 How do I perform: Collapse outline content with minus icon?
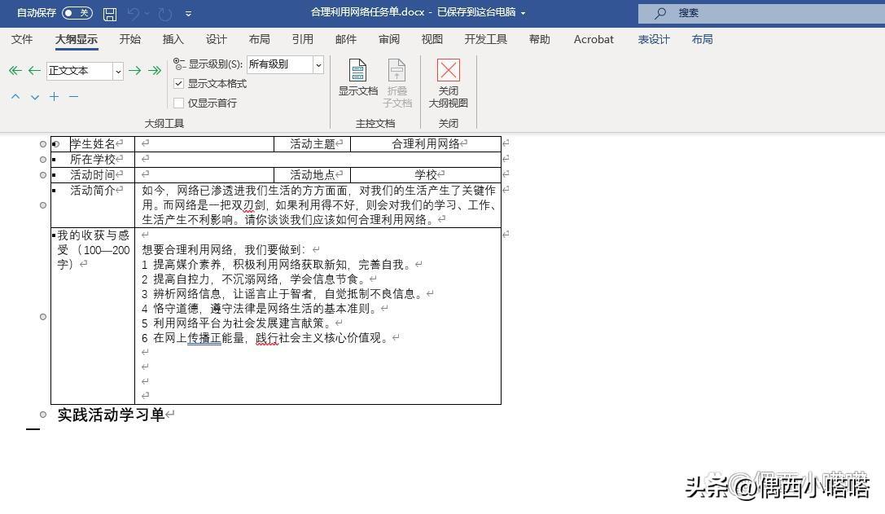(73, 96)
